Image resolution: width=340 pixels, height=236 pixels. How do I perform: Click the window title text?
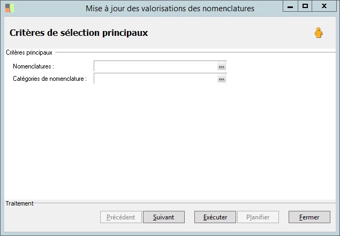tap(170, 9)
